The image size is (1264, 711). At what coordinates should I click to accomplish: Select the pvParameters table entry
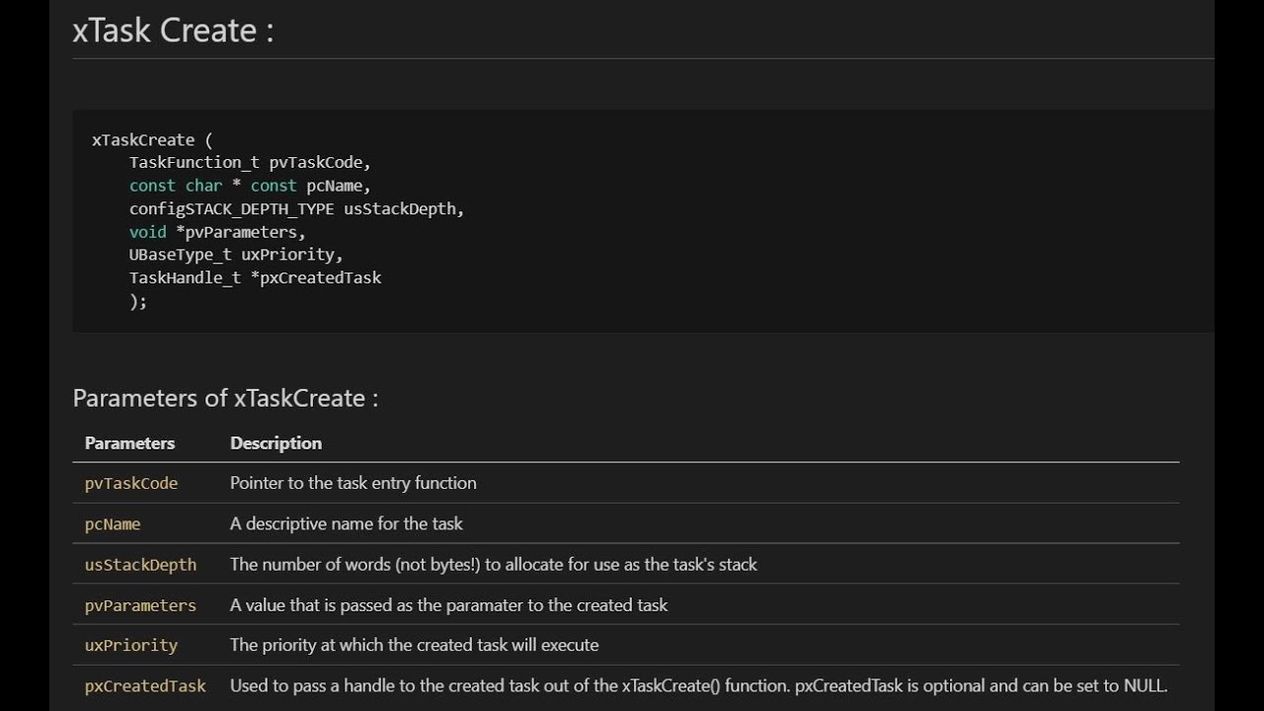(x=140, y=605)
